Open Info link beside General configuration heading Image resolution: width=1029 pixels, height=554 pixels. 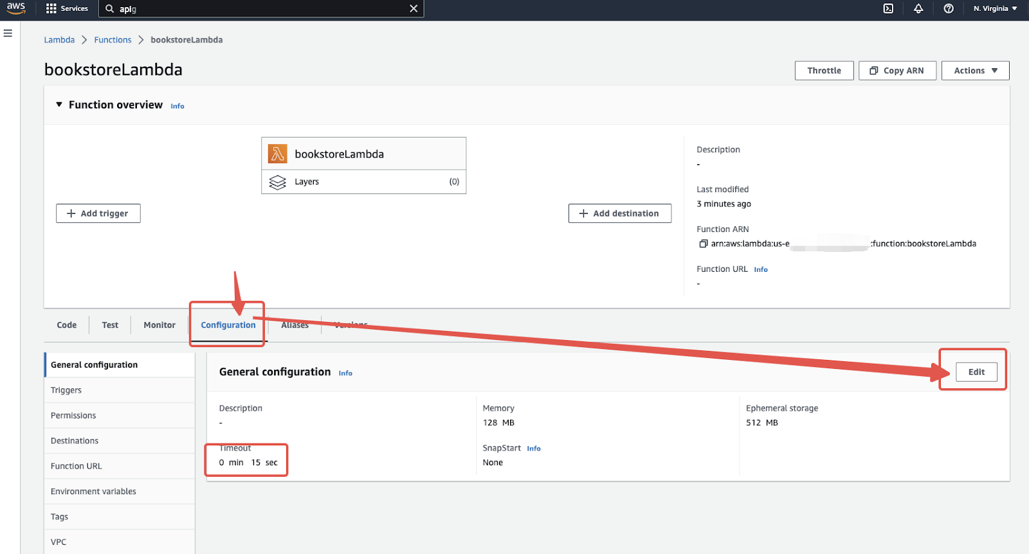coord(345,373)
